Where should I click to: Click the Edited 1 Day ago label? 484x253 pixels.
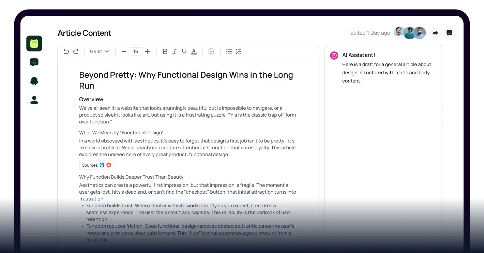[x=370, y=33]
